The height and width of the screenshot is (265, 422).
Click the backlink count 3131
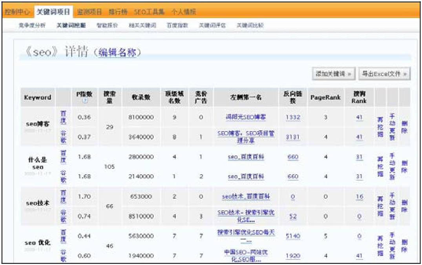tap(293, 137)
